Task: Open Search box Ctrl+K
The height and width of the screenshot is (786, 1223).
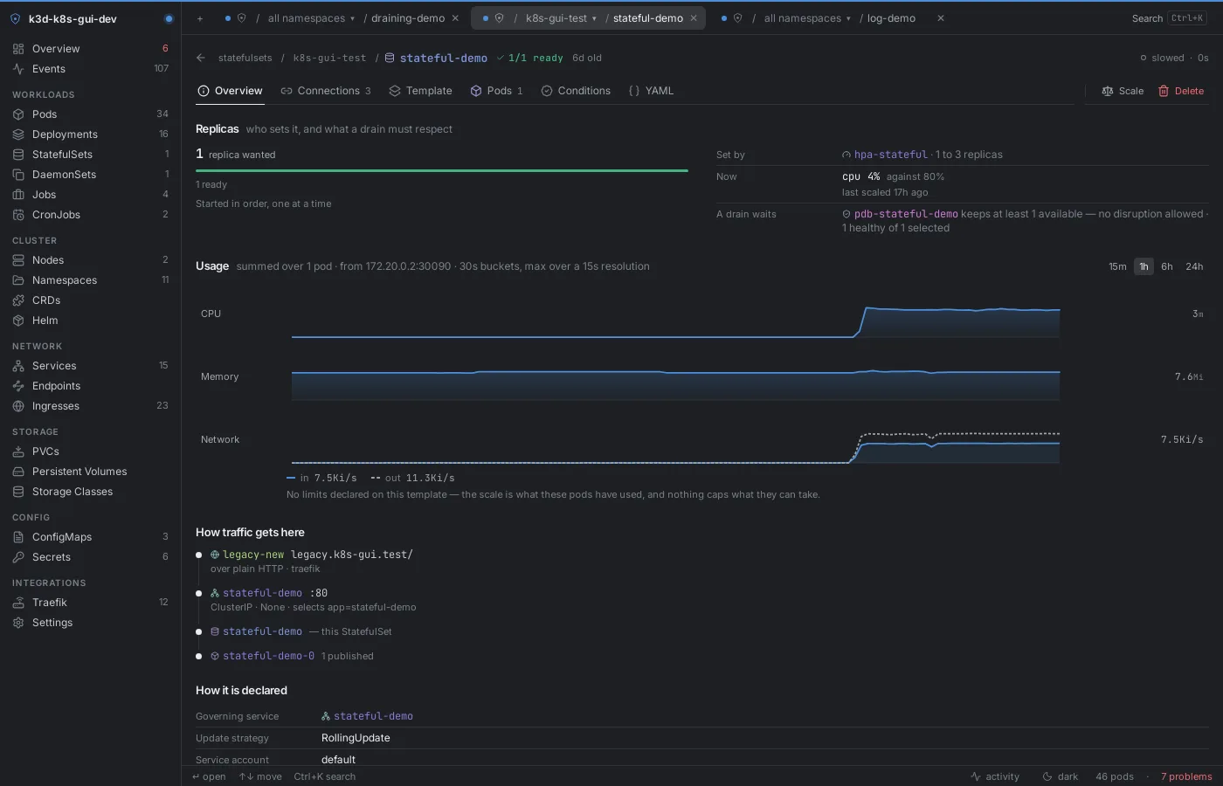Action: click(1170, 18)
